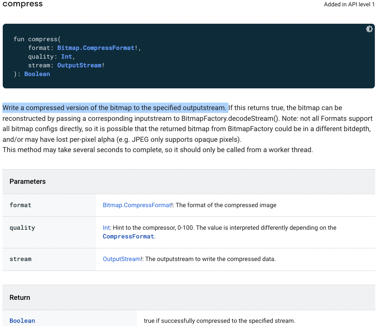The image size is (378, 326).
Task: Click the 'true if successfully compressed' description
Action: click(219, 321)
